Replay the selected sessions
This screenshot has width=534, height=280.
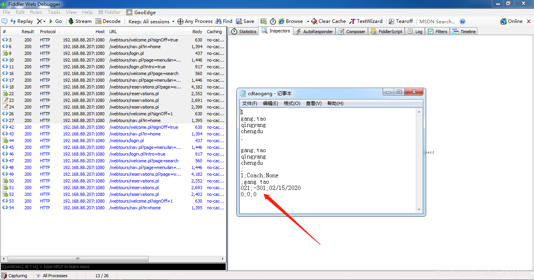point(22,21)
